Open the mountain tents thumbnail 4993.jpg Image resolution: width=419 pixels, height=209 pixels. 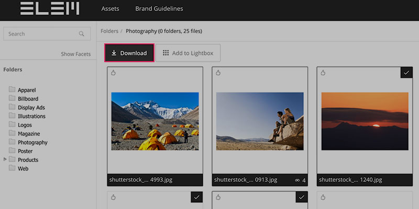155,121
